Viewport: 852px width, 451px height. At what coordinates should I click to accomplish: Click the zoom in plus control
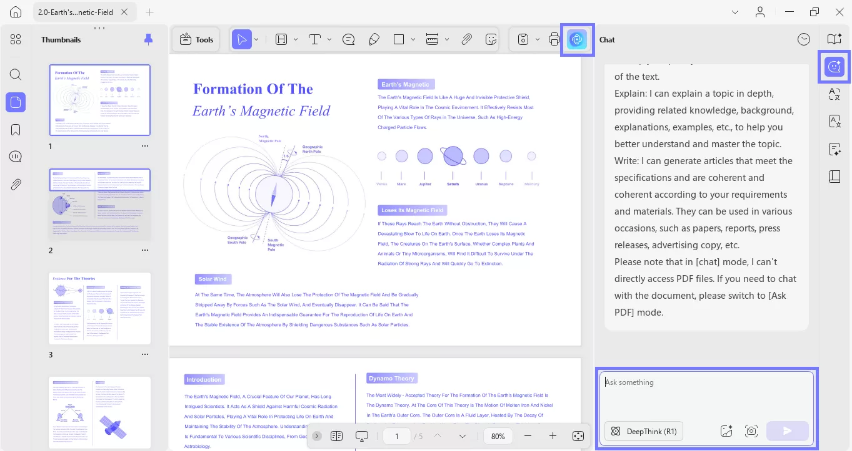coord(553,436)
